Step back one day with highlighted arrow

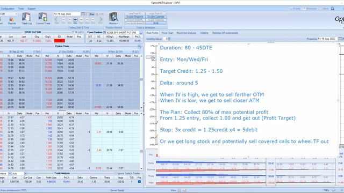click(75, 20)
